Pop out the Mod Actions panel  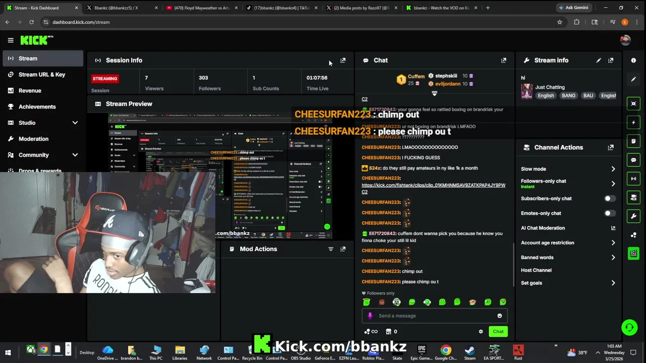[x=343, y=249]
